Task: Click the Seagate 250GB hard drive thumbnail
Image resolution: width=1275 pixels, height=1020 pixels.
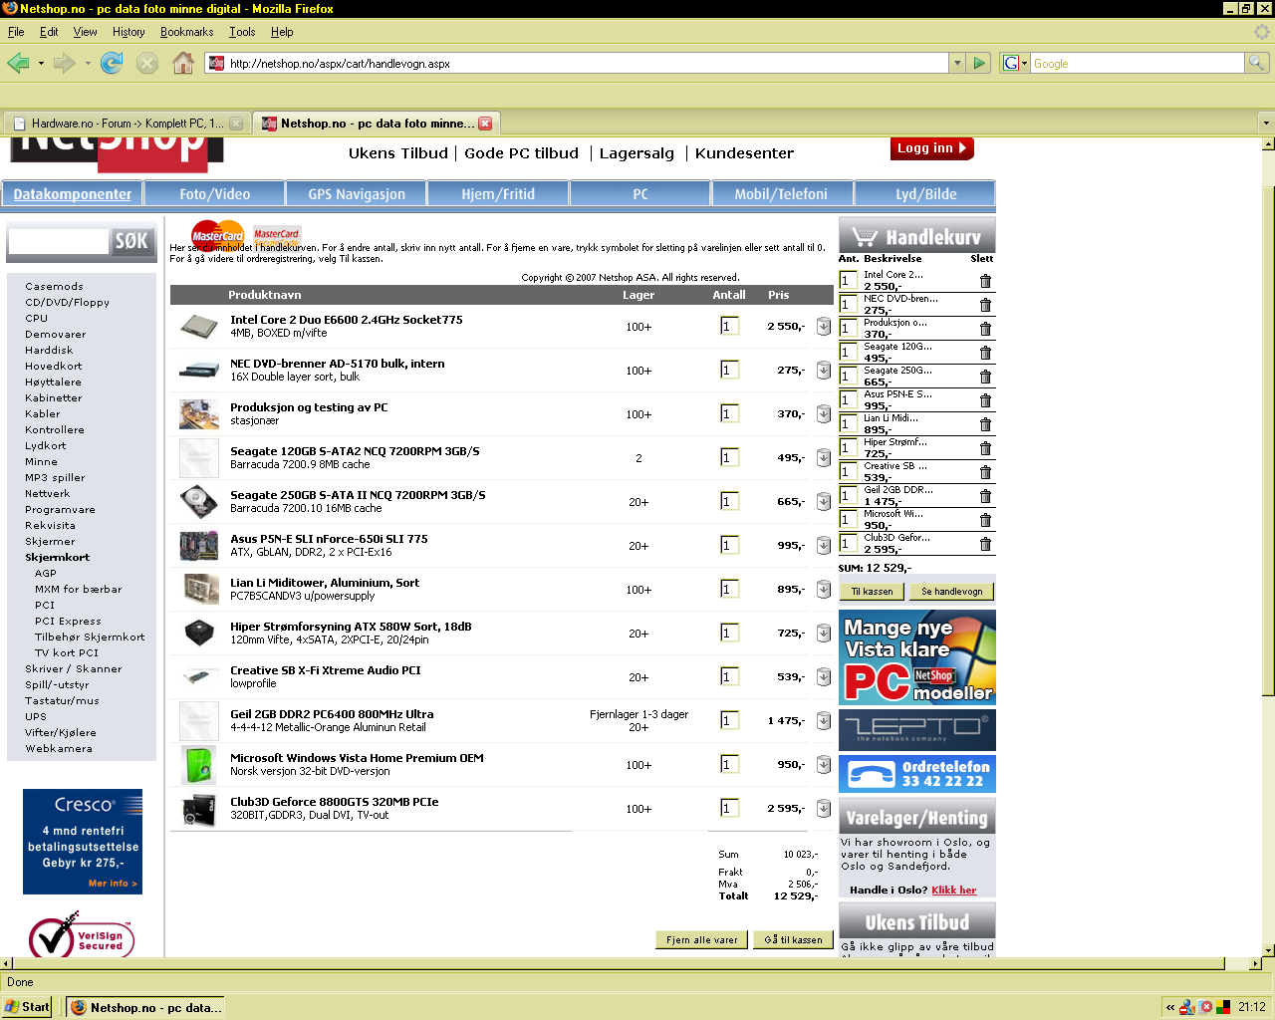Action: pyautogui.click(x=199, y=501)
